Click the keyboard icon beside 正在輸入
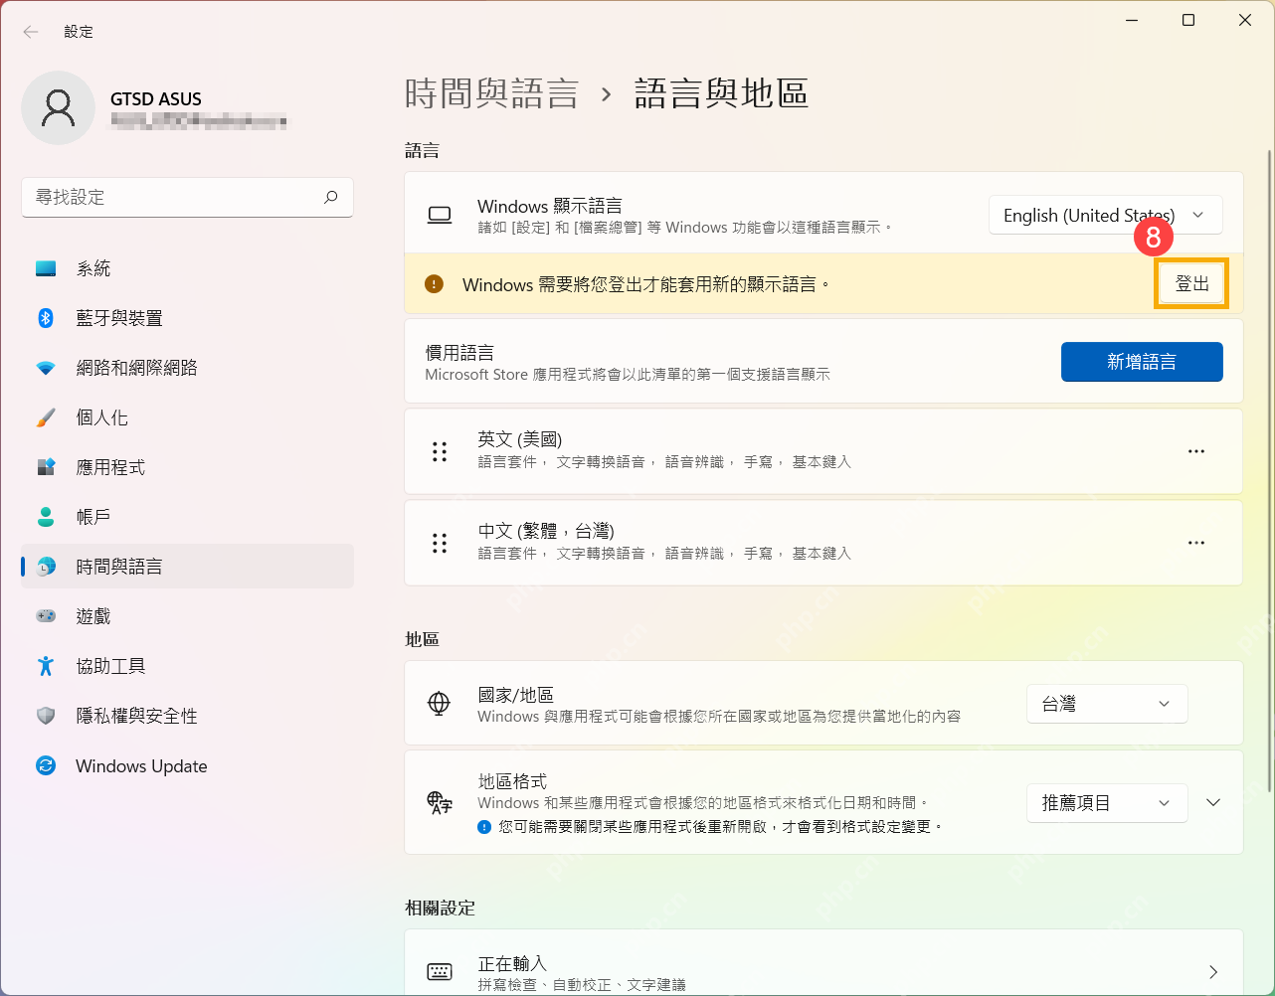The width and height of the screenshot is (1275, 996). 439,972
